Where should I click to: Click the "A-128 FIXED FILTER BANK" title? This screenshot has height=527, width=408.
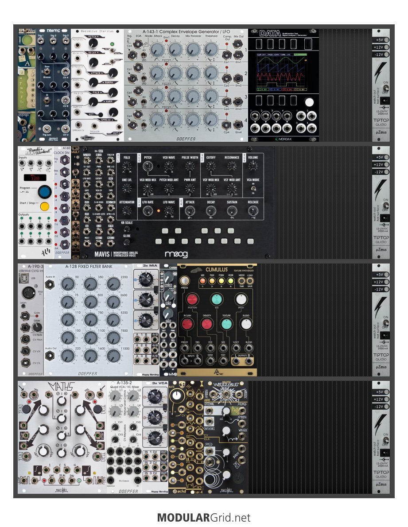pyautogui.click(x=89, y=267)
